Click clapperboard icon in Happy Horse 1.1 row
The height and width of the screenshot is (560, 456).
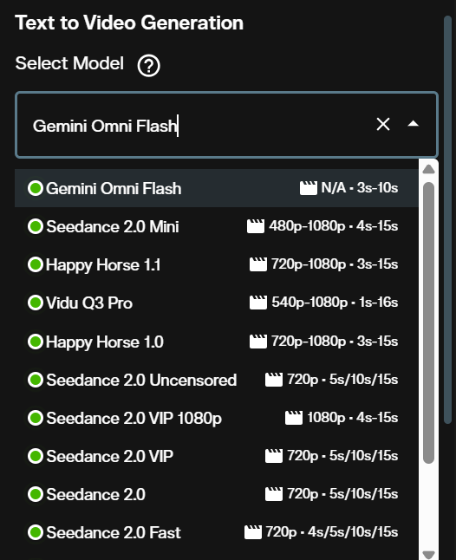258,264
